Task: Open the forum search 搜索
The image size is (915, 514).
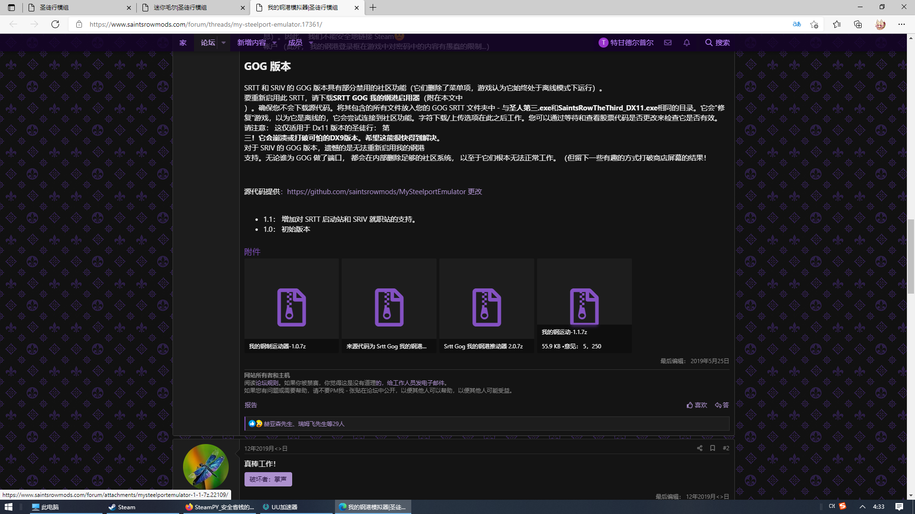Action: 717,42
